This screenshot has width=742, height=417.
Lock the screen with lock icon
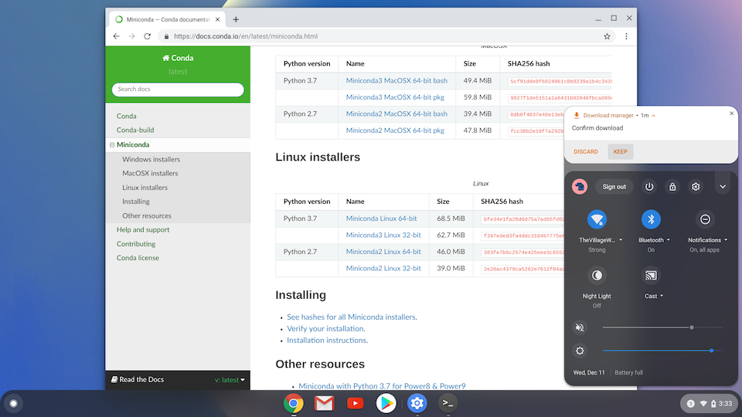(x=672, y=187)
